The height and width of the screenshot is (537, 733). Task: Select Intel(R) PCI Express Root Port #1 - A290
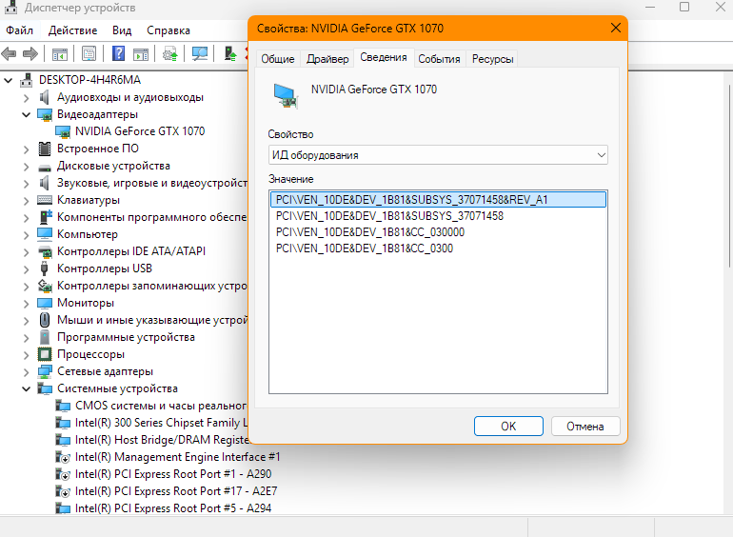coord(173,474)
